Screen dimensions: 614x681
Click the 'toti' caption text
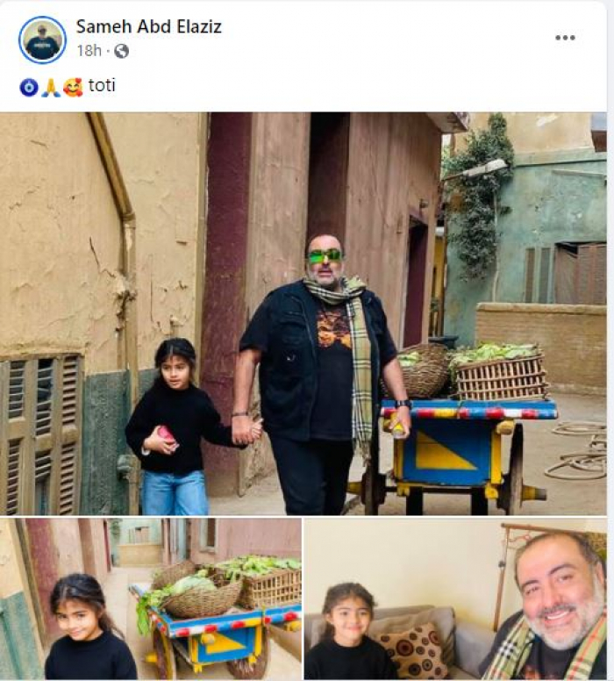pos(102,85)
